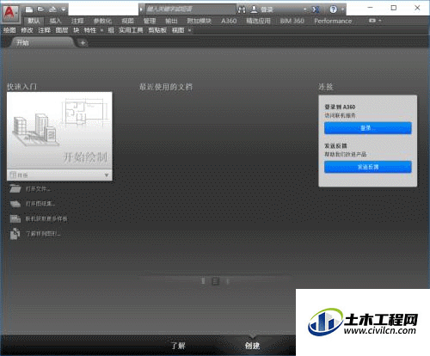Select the 输出 ribbon tab
The width and height of the screenshot is (430, 356).
pos(171,21)
